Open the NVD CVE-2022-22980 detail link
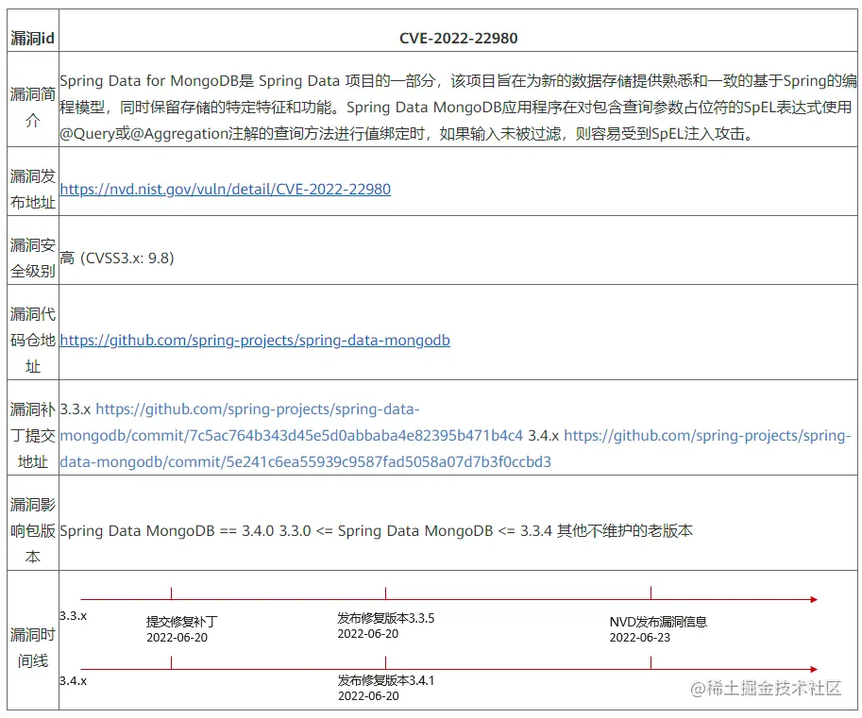 pos(225,189)
